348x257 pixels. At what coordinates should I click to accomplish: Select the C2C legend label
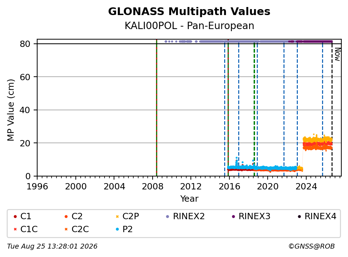pos(80,229)
